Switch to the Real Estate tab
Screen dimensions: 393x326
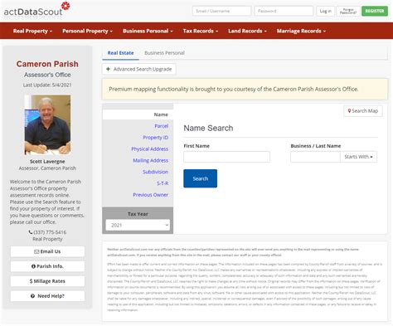(x=120, y=53)
